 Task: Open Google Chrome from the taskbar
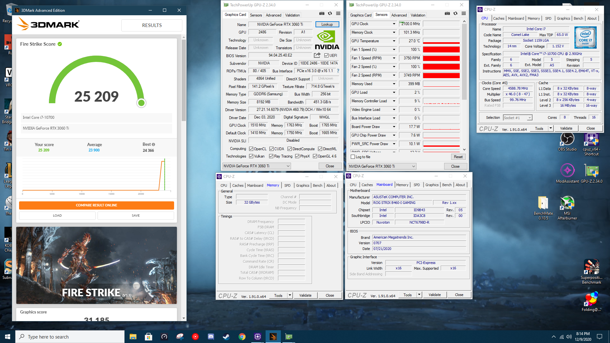pyautogui.click(x=242, y=337)
